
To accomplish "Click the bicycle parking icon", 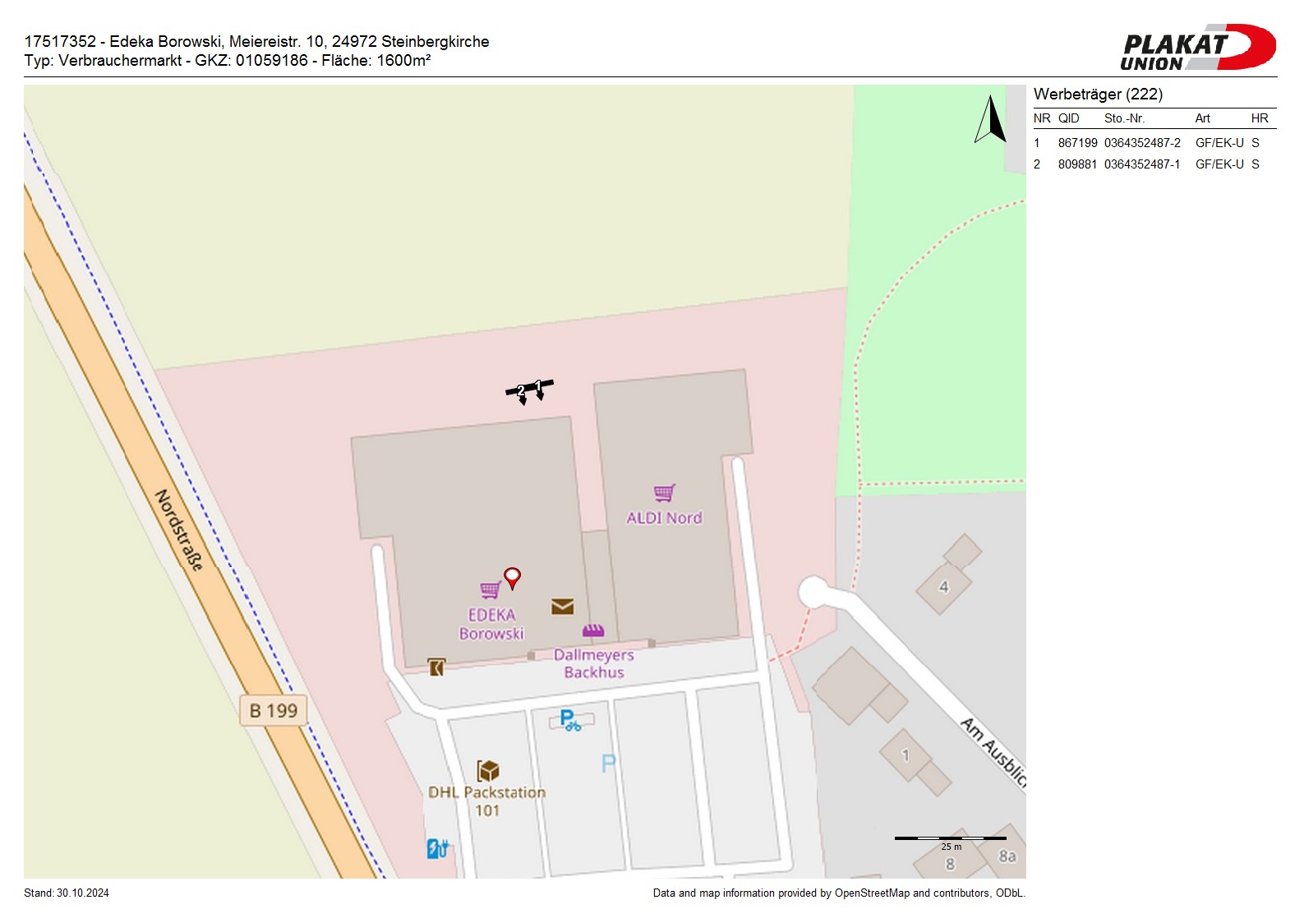I will [x=569, y=720].
